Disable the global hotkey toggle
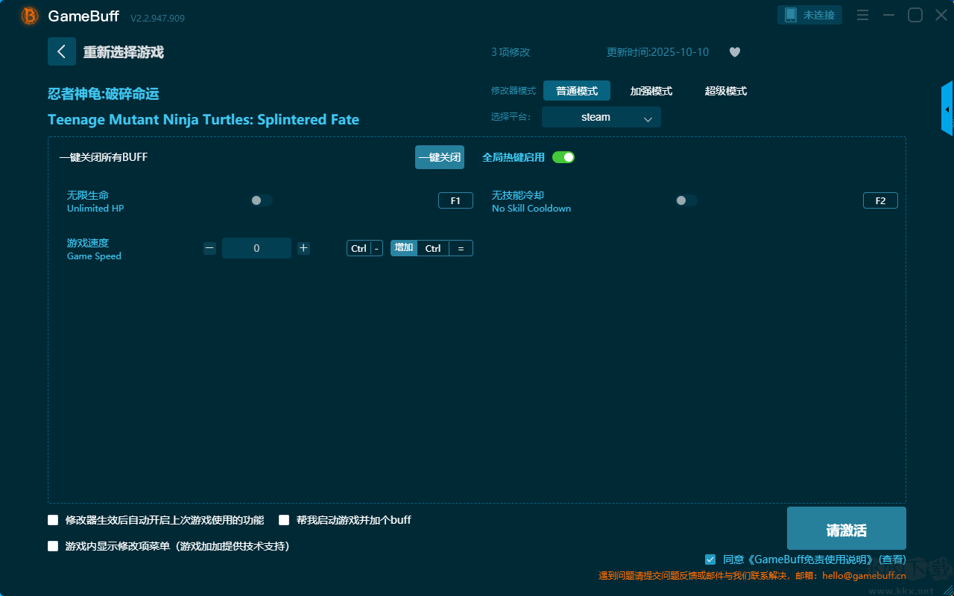This screenshot has height=596, width=954. coord(563,157)
